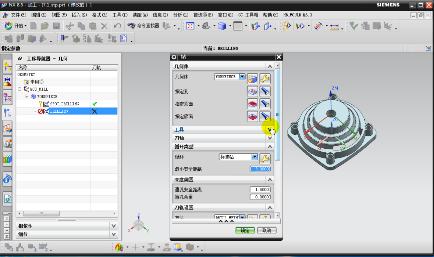Collapse the 循环类型 section

270,147
